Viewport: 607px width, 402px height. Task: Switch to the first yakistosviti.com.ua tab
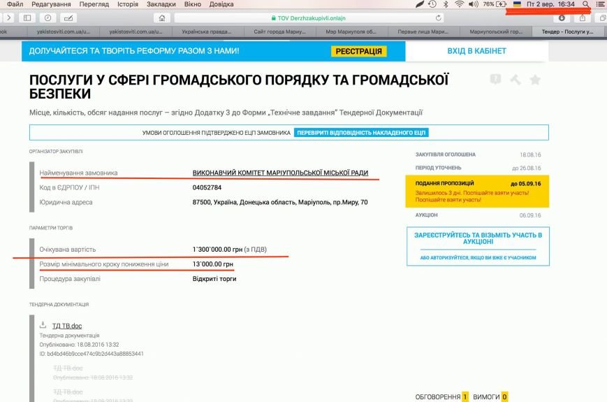click(x=64, y=31)
